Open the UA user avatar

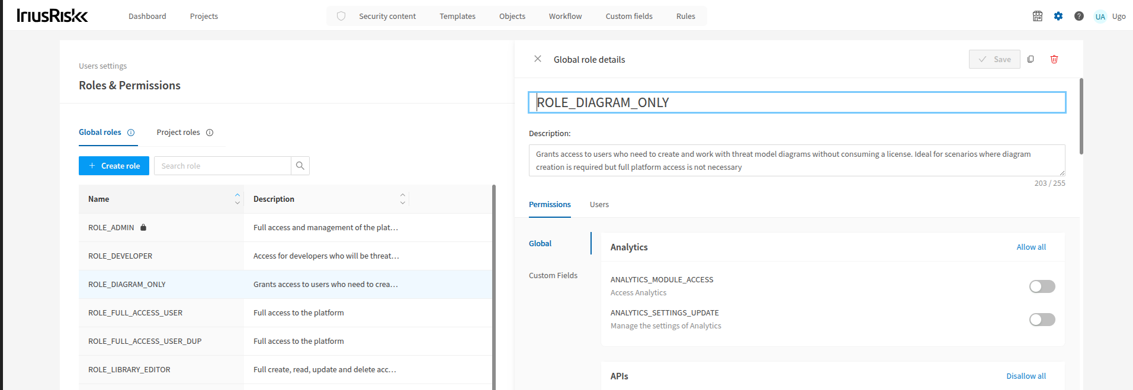(1100, 17)
